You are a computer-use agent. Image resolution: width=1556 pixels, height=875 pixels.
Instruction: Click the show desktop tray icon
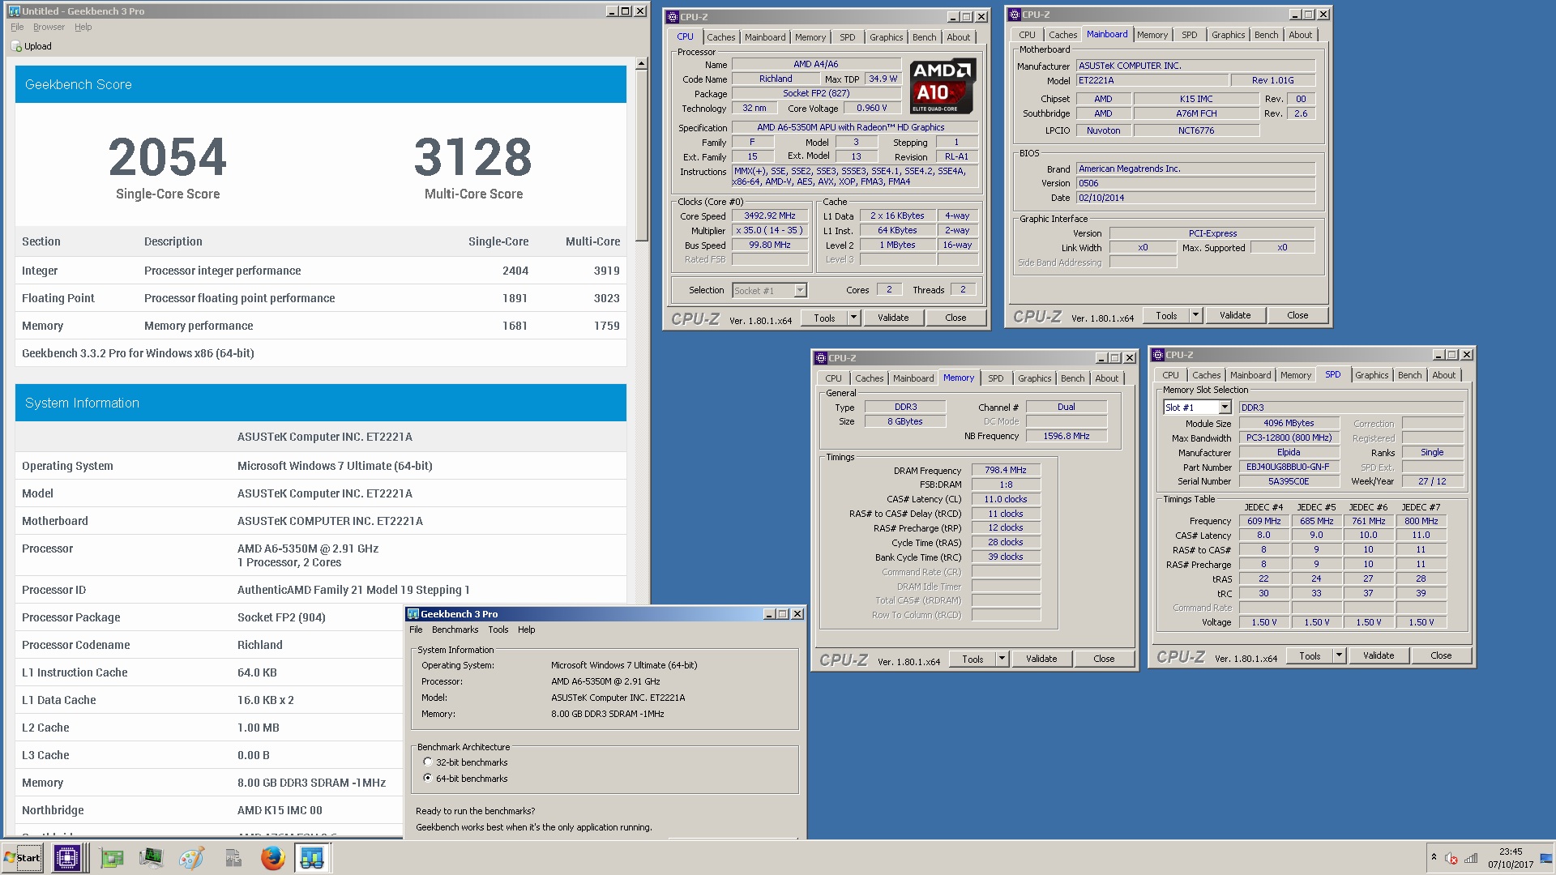coord(1546,858)
